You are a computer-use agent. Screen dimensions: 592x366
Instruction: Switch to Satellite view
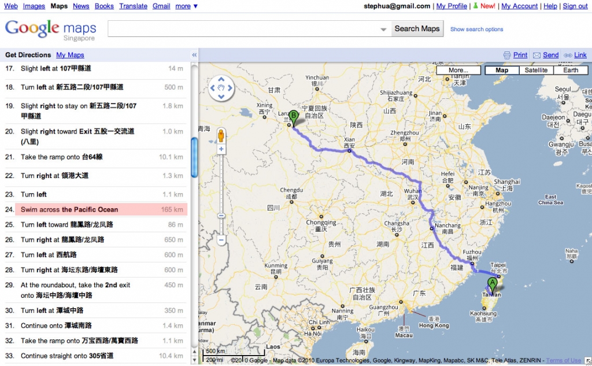coord(536,71)
